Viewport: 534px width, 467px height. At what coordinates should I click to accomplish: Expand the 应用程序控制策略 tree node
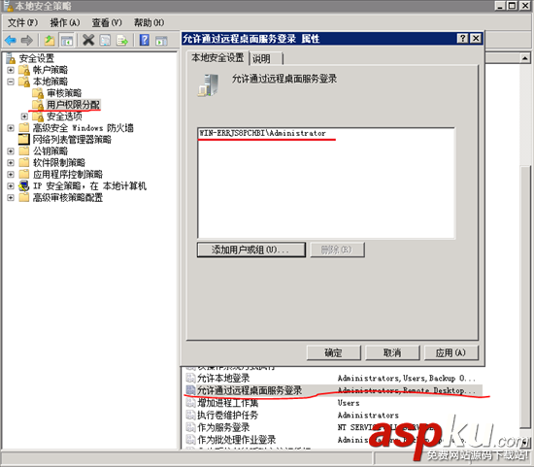click(x=11, y=175)
